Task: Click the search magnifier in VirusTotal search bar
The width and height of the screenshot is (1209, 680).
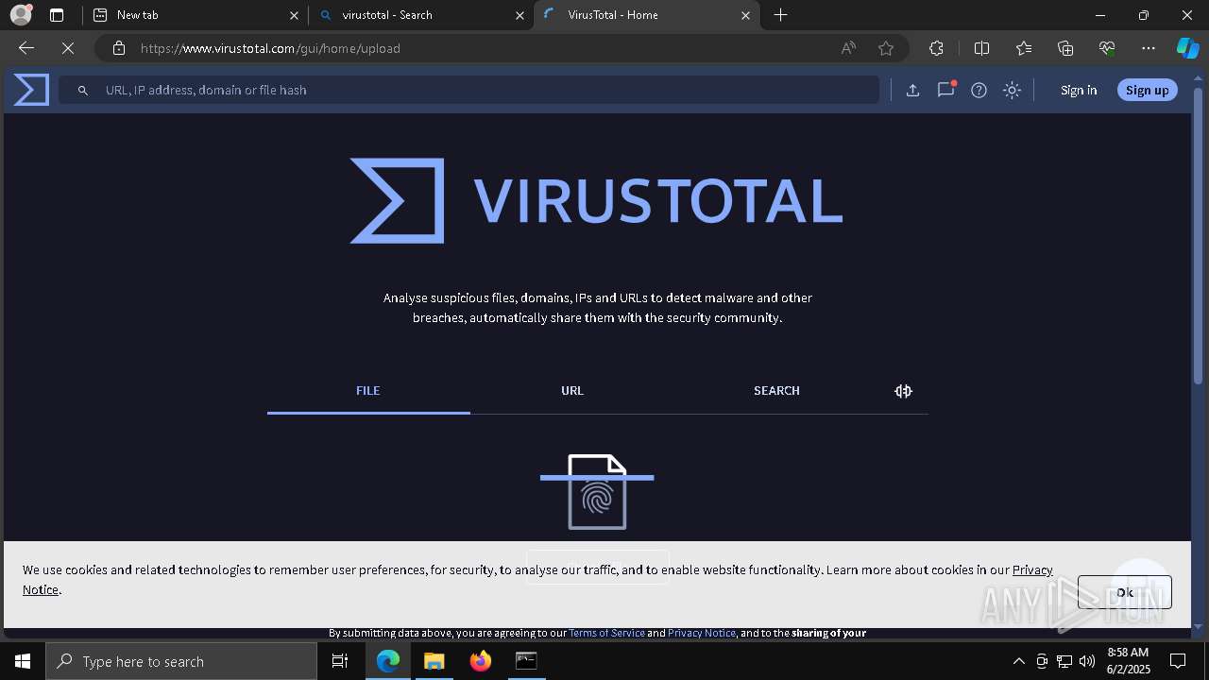Action: click(x=83, y=90)
